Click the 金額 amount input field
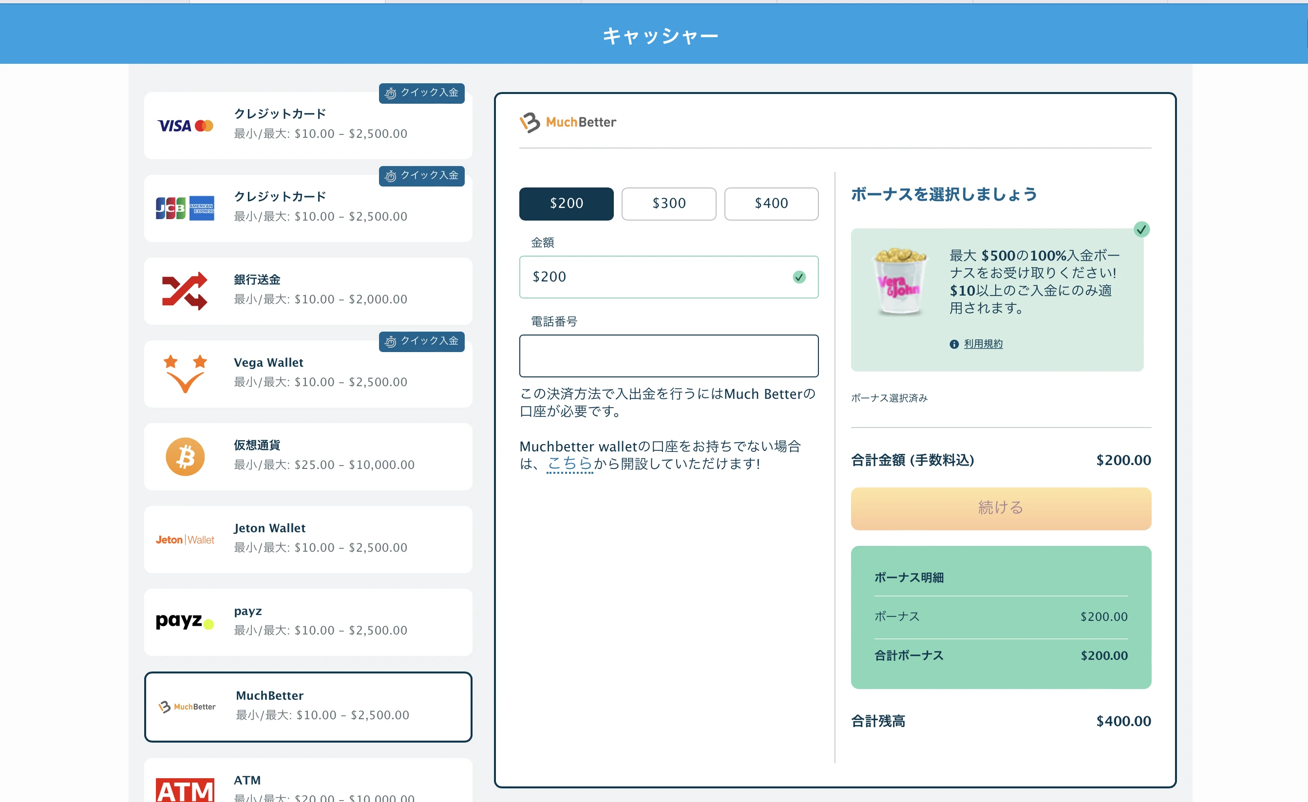Screen dimensions: 1308x802 tap(669, 277)
